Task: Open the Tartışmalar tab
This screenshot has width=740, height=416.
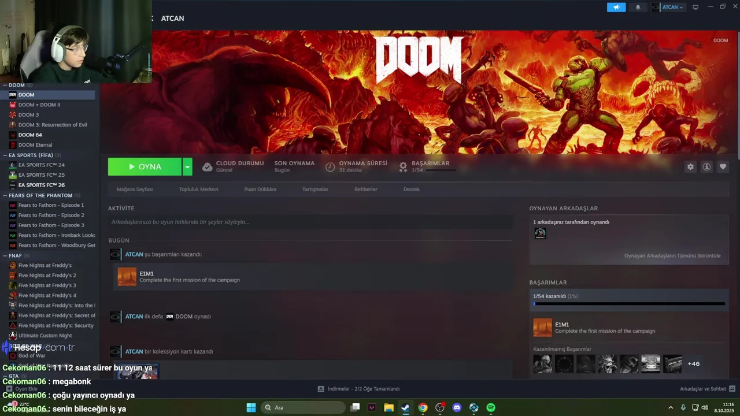Action: [315, 190]
